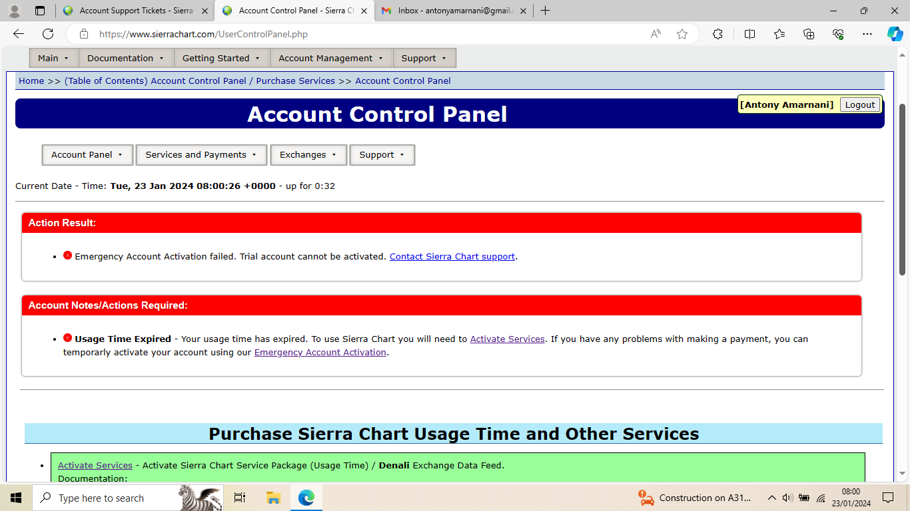Toggle the Split screen icon

tap(749, 34)
